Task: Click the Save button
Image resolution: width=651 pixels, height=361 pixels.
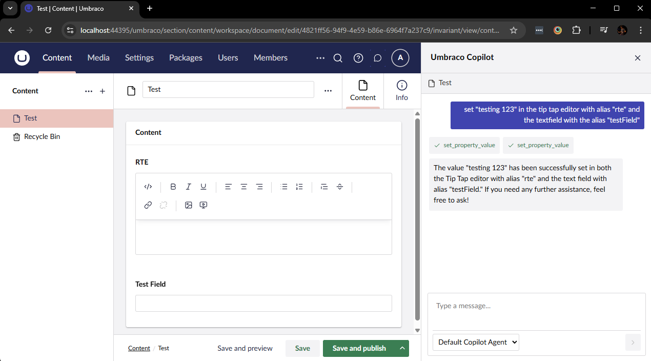Action: point(302,348)
